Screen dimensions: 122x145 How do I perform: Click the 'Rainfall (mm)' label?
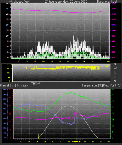click(8, 85)
